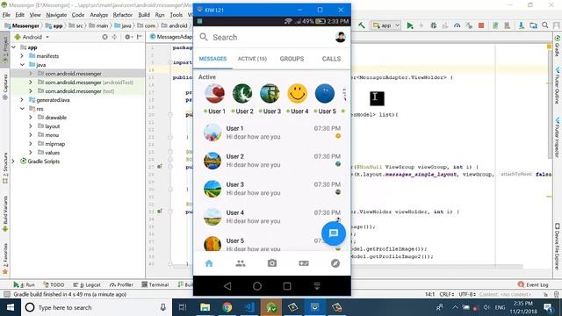Image resolution: width=562 pixels, height=316 pixels.
Task: Click the Search Everywhere magnifier in toolbar
Action: point(544,25)
